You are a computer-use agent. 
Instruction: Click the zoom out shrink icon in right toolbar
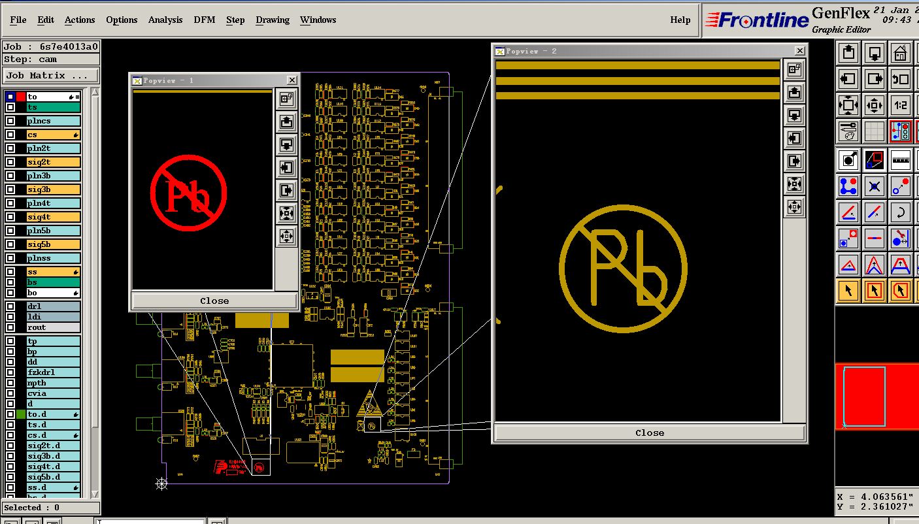(875, 105)
